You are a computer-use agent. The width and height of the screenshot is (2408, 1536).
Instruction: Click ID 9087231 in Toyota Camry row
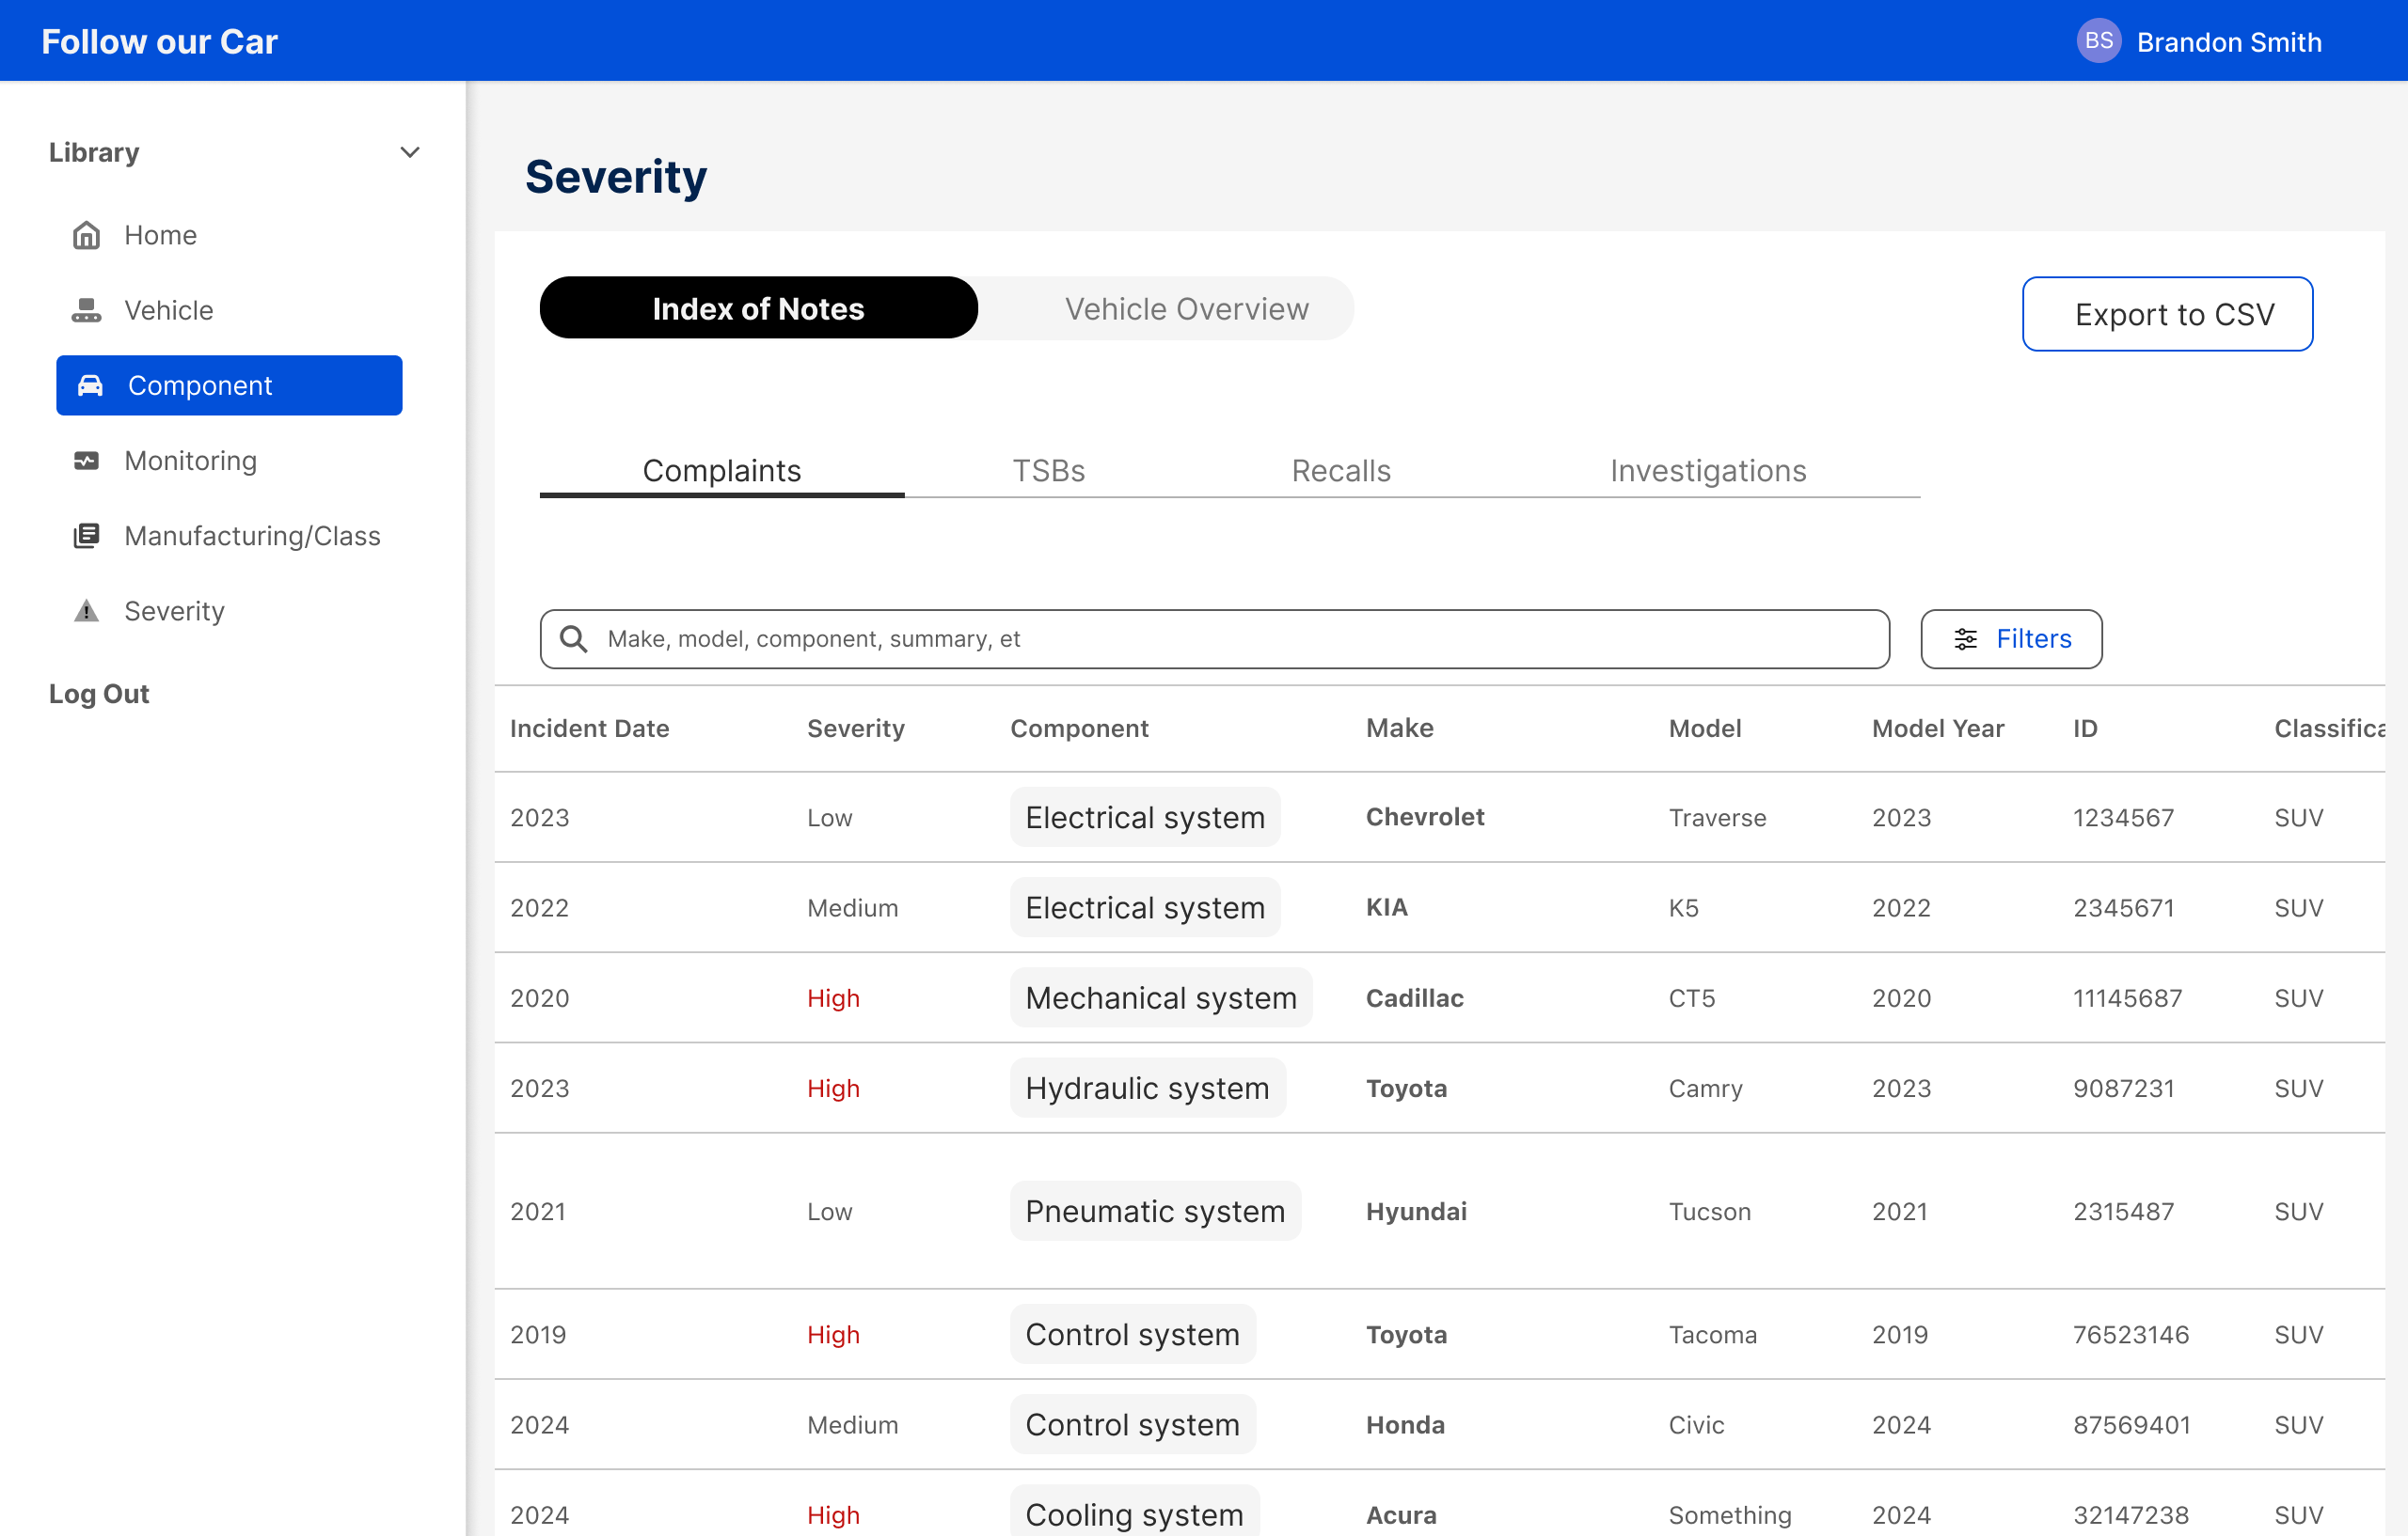tap(2123, 1088)
